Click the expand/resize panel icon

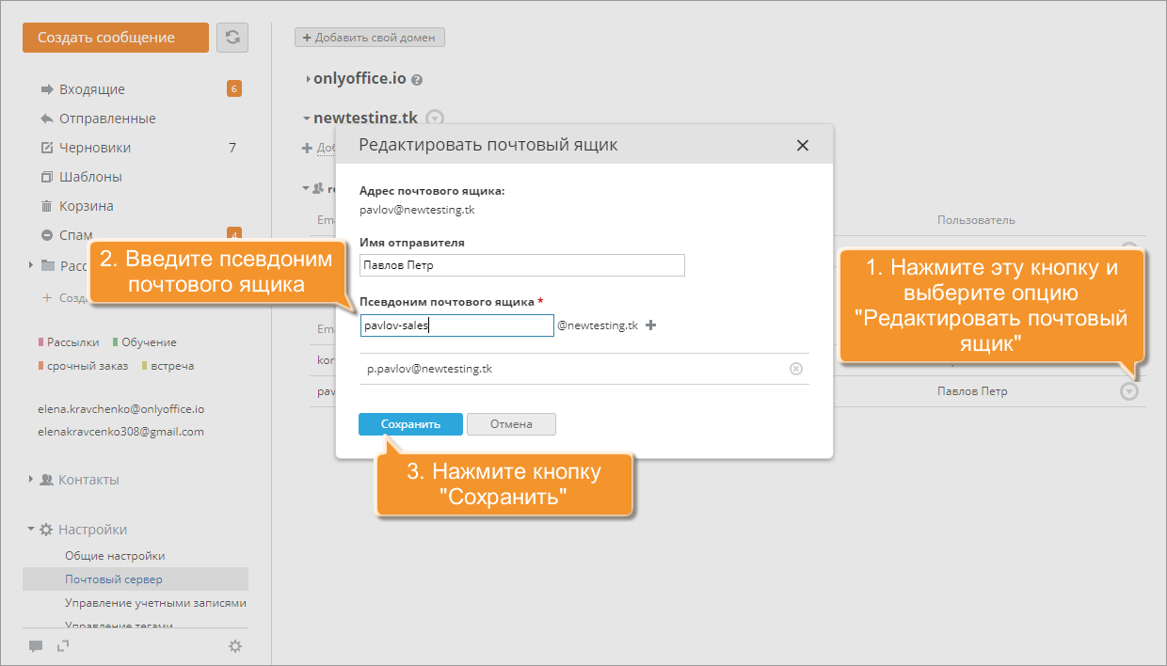click(63, 646)
